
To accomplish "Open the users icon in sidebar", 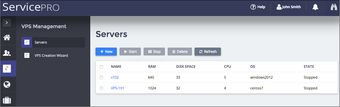I will (x=7, y=53).
